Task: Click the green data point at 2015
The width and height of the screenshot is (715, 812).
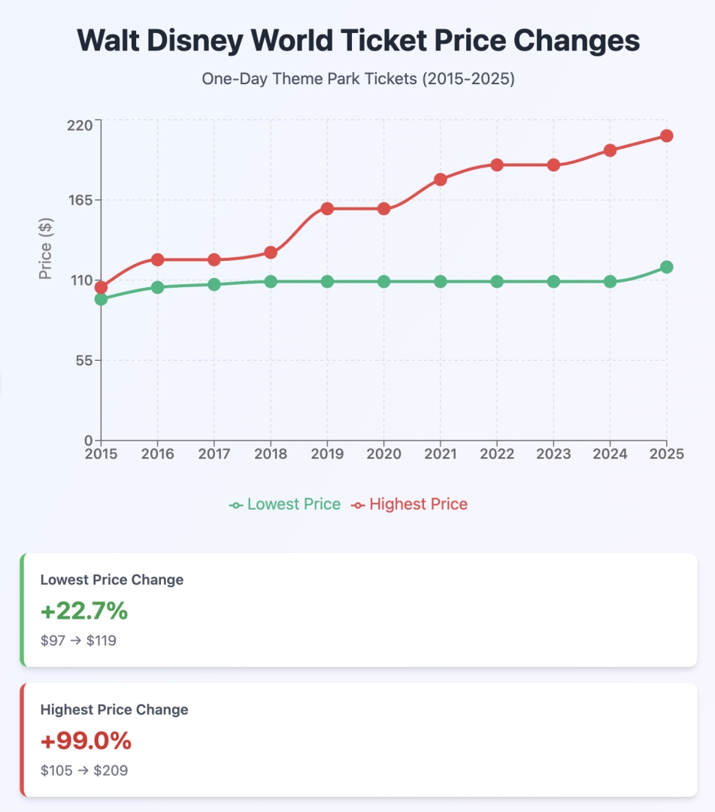Action: pos(101,299)
